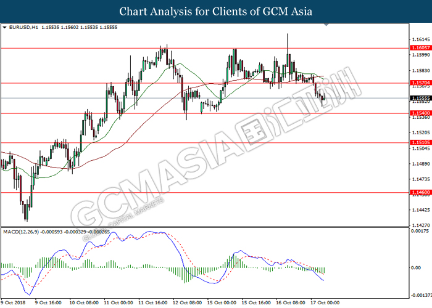
Task: Select the 1.16057 resistance price label
Action: [420, 48]
